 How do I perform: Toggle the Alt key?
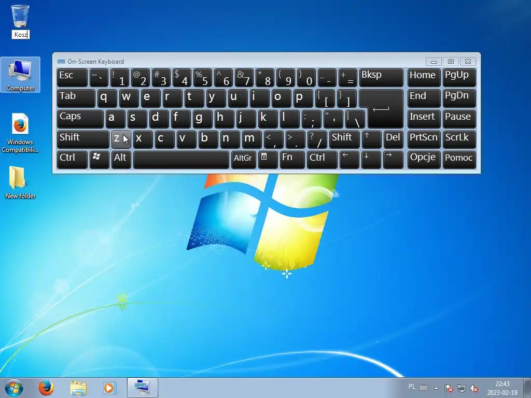point(121,160)
